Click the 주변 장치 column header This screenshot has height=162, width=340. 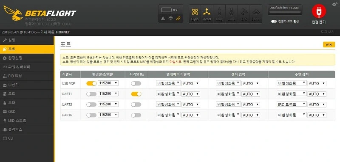(x=302, y=74)
